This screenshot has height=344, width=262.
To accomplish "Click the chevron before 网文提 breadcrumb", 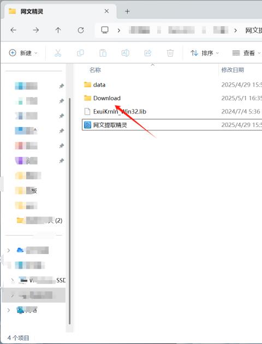I will (235, 31).
